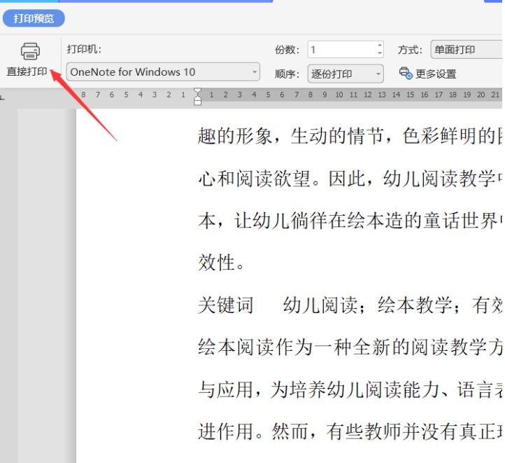Expand the print order dropdown 逐份打印
The width and height of the screenshot is (505, 463).
(346, 74)
